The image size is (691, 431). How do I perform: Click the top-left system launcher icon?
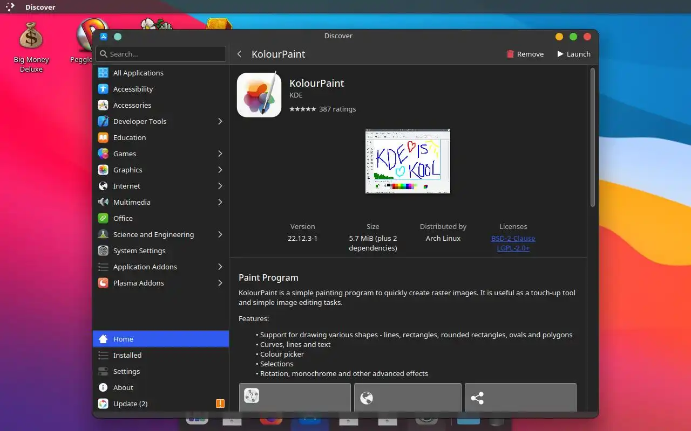tap(10, 7)
